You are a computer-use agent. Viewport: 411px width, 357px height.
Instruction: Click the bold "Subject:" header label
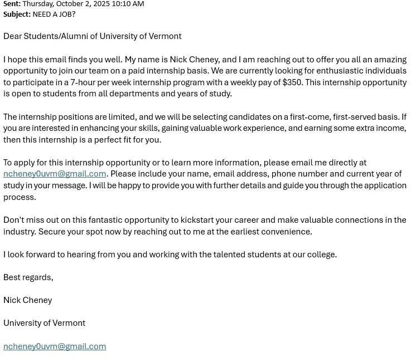pyautogui.click(x=17, y=14)
